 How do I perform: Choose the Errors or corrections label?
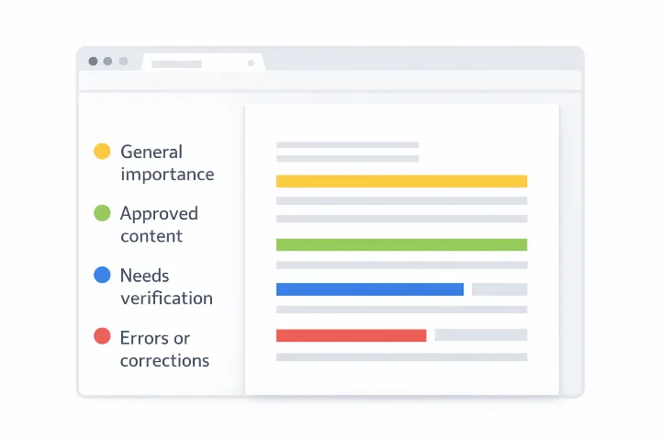tap(164, 349)
